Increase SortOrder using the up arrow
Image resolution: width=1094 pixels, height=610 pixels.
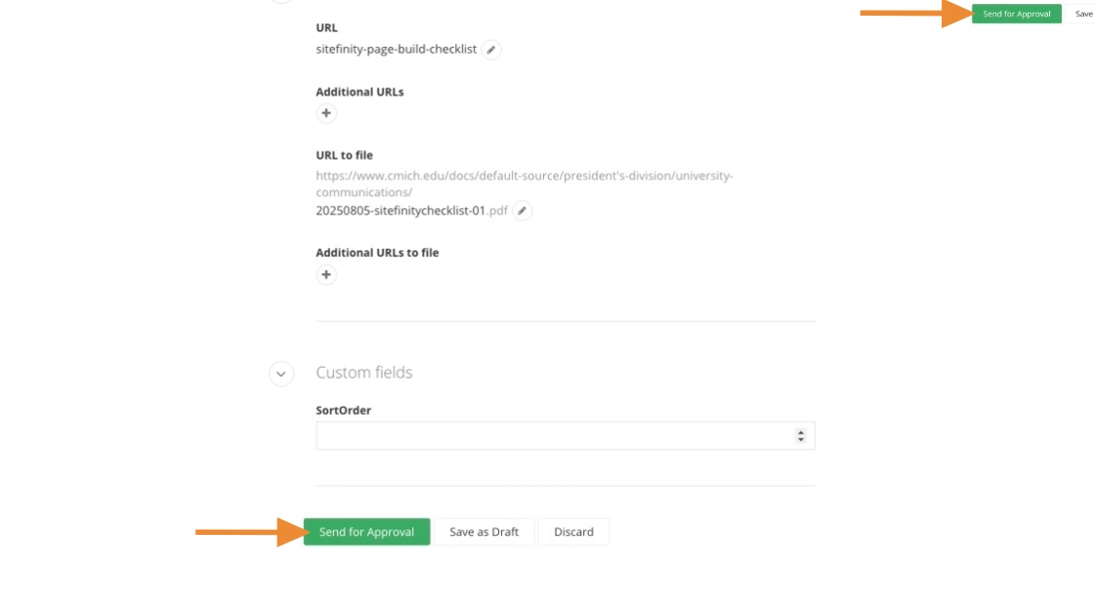tap(801, 432)
